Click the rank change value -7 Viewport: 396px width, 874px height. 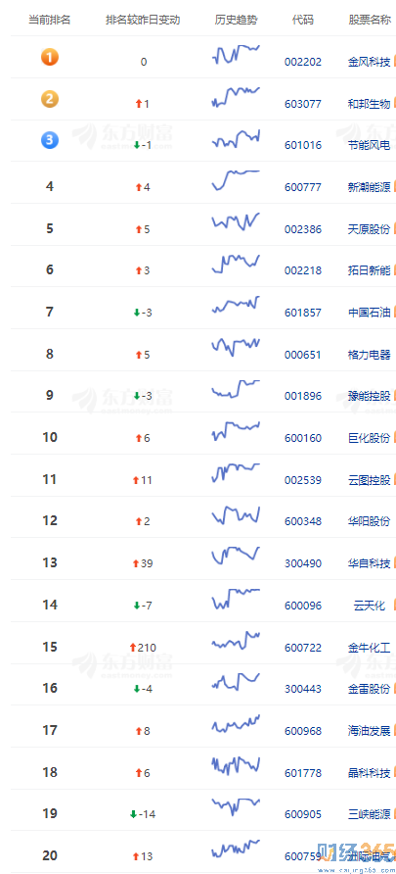147,606
